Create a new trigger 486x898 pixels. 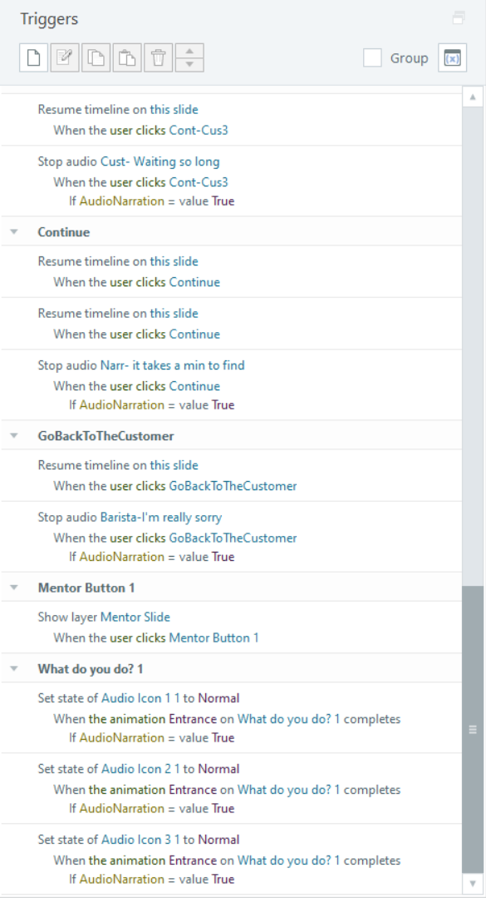(x=34, y=58)
